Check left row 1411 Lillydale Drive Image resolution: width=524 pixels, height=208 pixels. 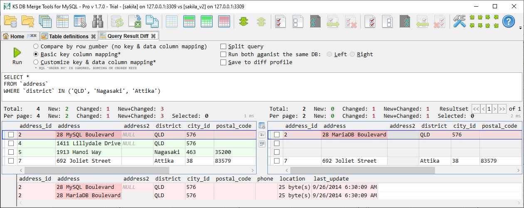(11, 144)
